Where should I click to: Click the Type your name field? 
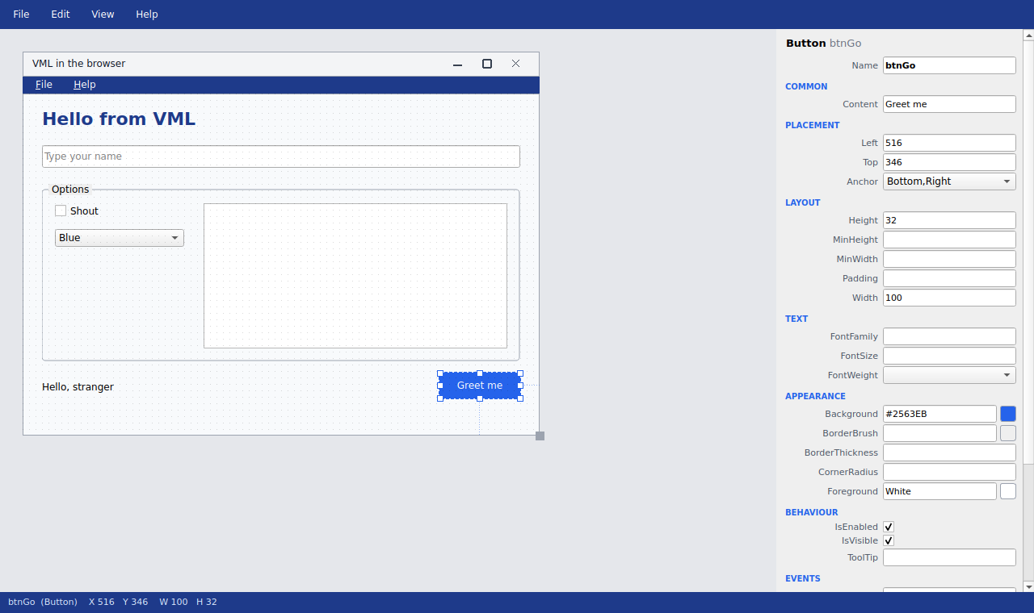pyautogui.click(x=281, y=156)
